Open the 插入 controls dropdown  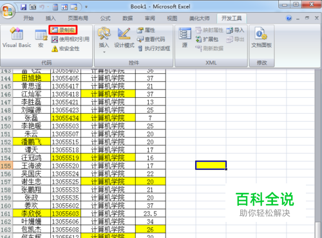click(104, 40)
